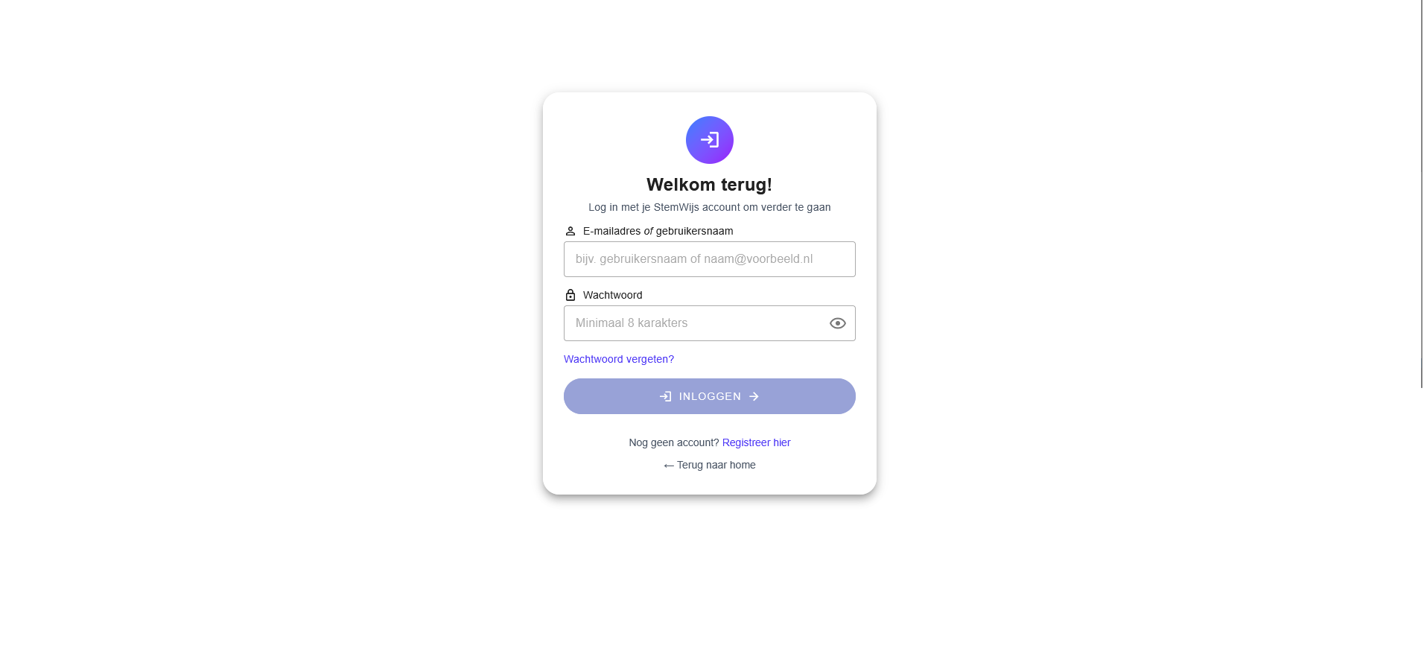Focus the e-mailadres of gebruikersnaam input field
This screenshot has height=648, width=1424.
709,259
